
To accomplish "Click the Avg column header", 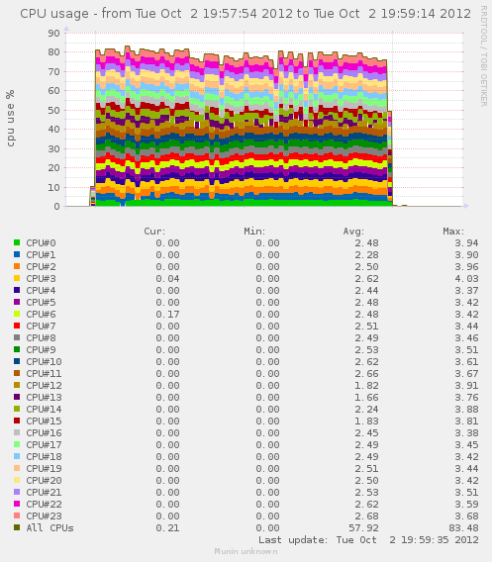I will 353,232.
